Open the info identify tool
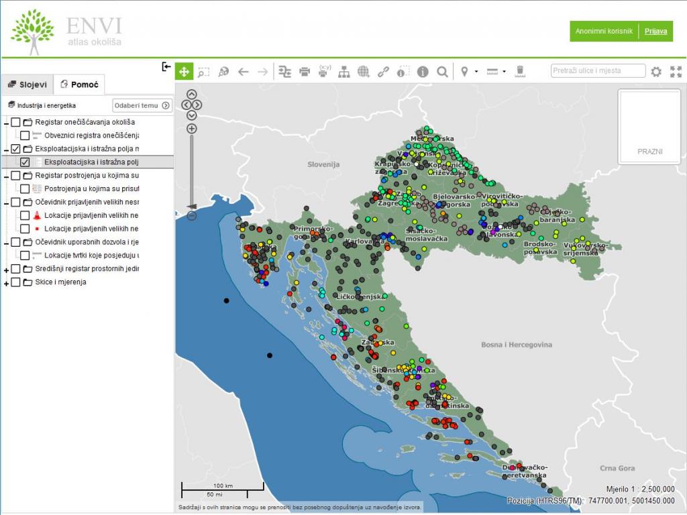Viewport: 687px width, 515px height. pos(423,71)
